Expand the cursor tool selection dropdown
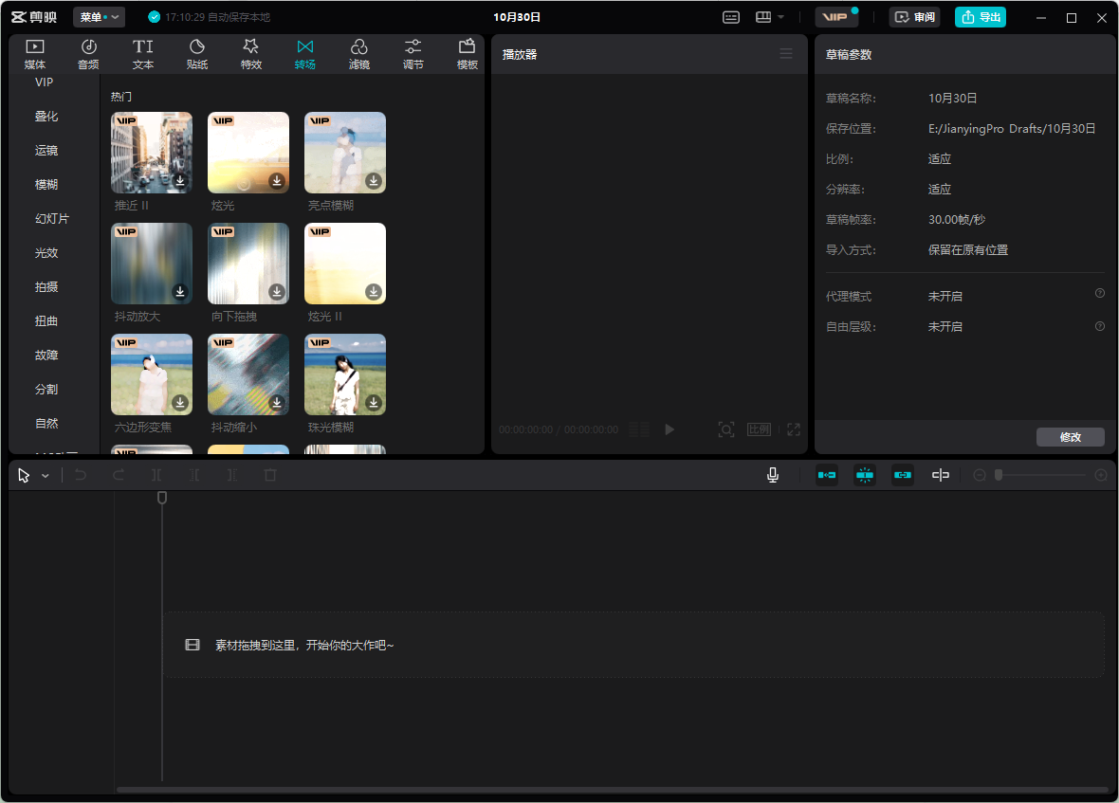Viewport: 1119px width, 803px height. [45, 476]
